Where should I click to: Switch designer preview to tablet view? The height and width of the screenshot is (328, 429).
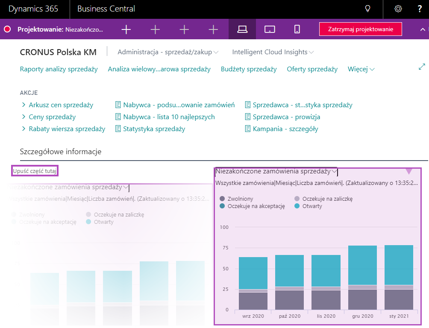point(270,29)
